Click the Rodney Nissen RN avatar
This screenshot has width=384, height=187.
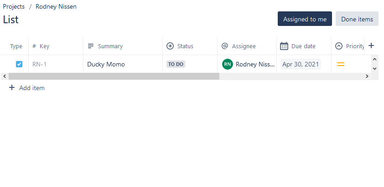pyautogui.click(x=228, y=64)
